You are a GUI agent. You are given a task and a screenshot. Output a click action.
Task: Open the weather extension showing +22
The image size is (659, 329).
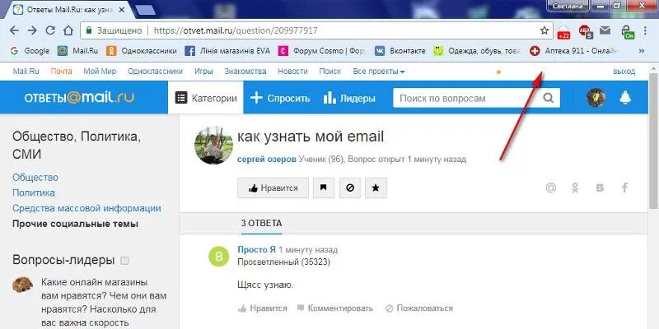tap(563, 31)
